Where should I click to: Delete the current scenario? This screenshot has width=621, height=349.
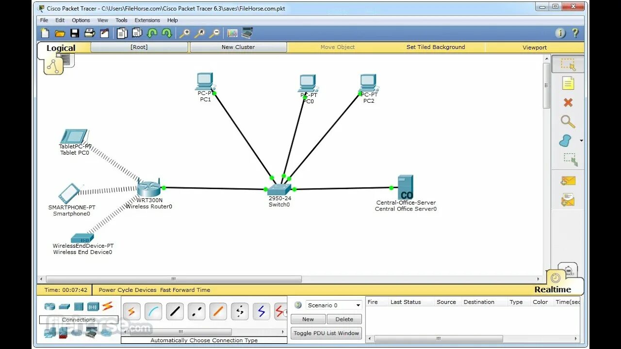click(x=344, y=319)
